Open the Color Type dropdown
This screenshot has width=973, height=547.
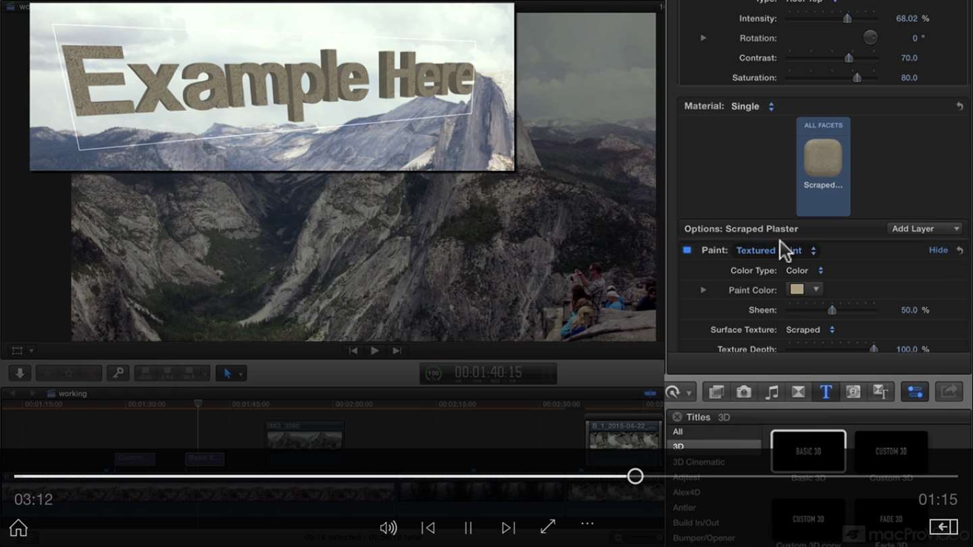(805, 270)
